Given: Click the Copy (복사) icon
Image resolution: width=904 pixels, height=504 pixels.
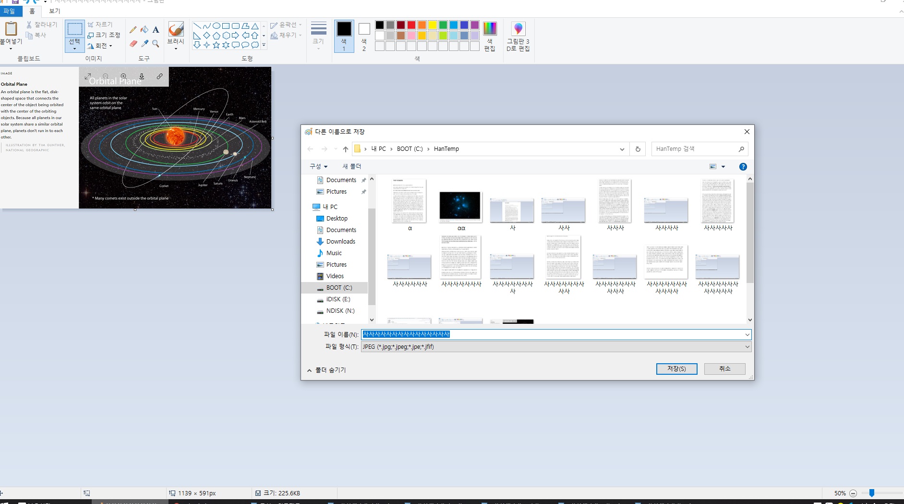Looking at the screenshot, I should [x=36, y=35].
